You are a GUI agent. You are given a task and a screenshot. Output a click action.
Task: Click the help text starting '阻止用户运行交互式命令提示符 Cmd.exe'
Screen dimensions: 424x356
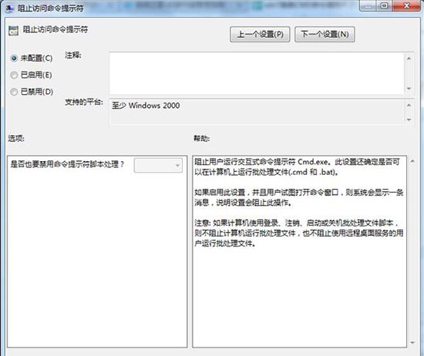click(x=297, y=166)
